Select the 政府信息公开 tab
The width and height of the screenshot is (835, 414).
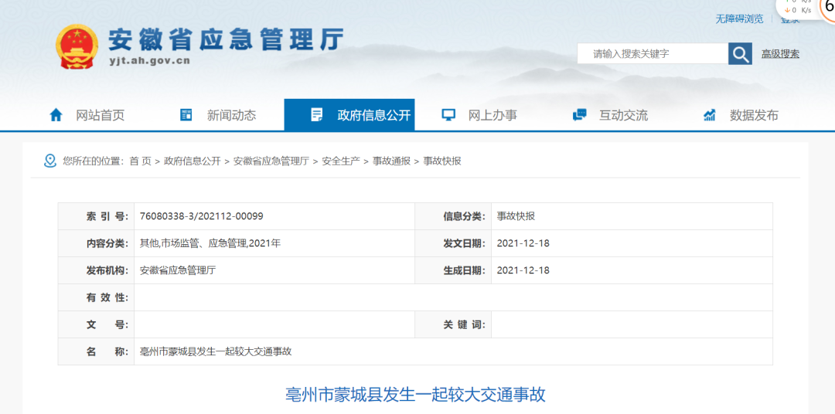coord(349,115)
